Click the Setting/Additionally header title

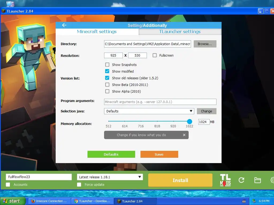(147, 25)
